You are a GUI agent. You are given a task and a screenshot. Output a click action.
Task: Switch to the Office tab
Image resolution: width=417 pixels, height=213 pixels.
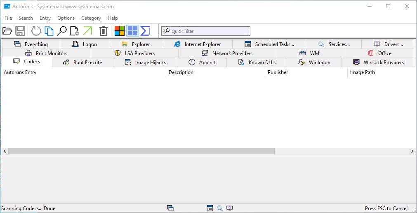379,53
